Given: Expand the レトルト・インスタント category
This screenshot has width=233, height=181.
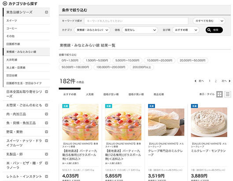Looking at the screenshot, I should tap(47, 177).
